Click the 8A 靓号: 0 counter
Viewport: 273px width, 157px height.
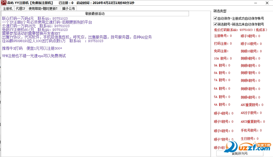point(222,73)
